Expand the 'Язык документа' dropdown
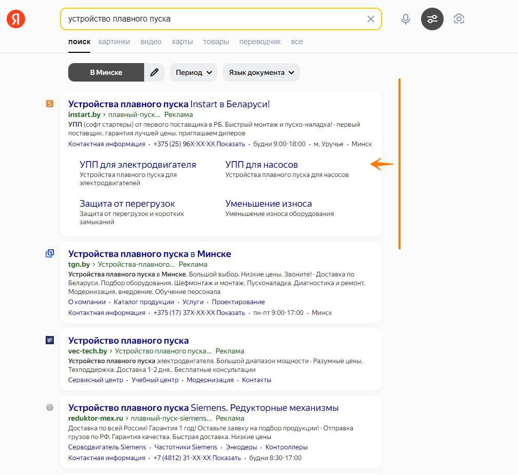The width and height of the screenshot is (518, 475). (x=262, y=72)
